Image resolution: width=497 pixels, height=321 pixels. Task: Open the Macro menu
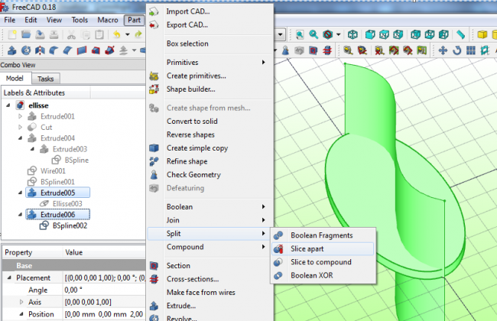108,19
